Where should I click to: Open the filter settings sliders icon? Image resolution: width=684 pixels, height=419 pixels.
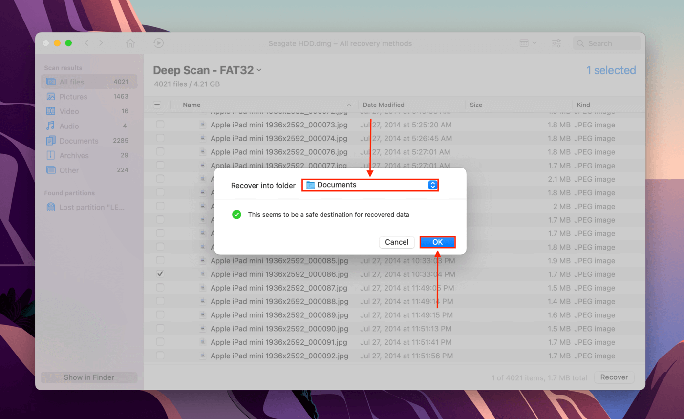(556, 43)
